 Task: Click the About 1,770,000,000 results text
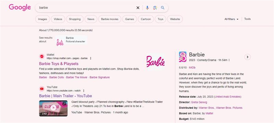[x=66, y=30]
